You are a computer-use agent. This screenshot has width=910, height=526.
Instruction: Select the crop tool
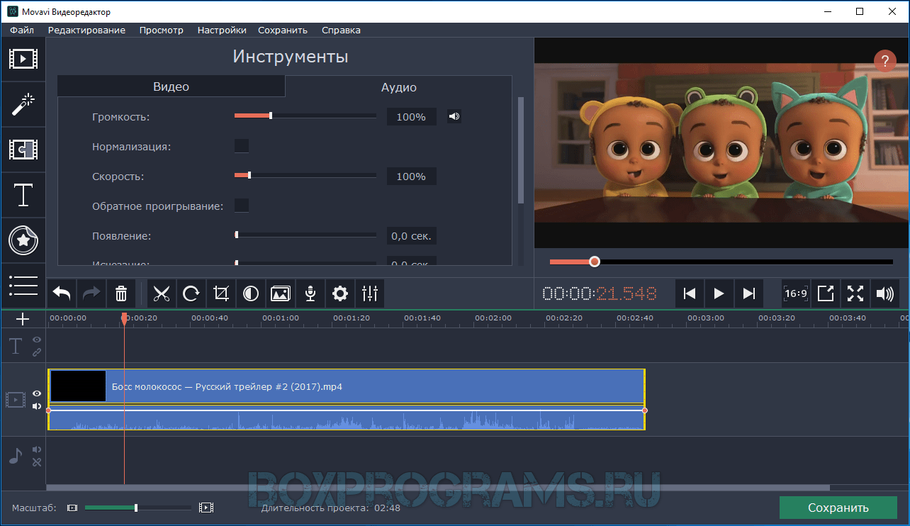[x=221, y=293]
